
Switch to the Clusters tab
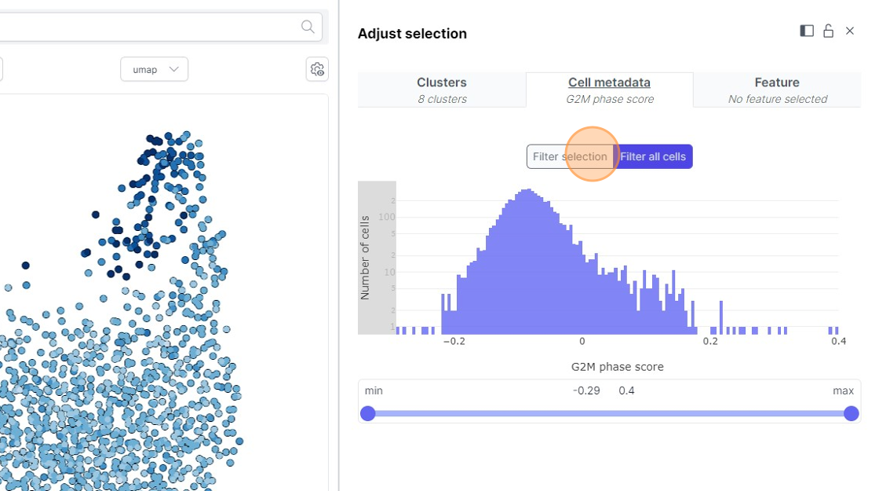[442, 90]
